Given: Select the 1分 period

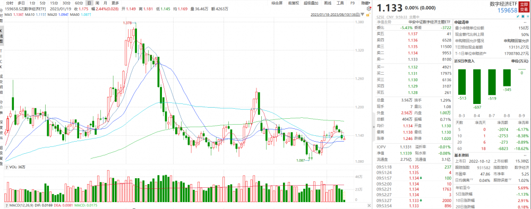Looking at the screenshot, I should coord(32,3).
